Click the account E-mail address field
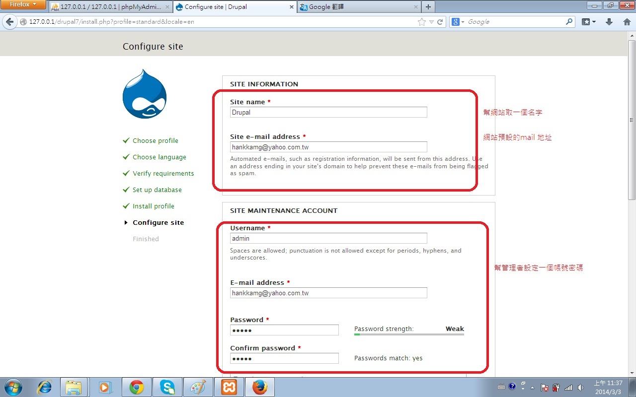636x397 pixels. (328, 293)
